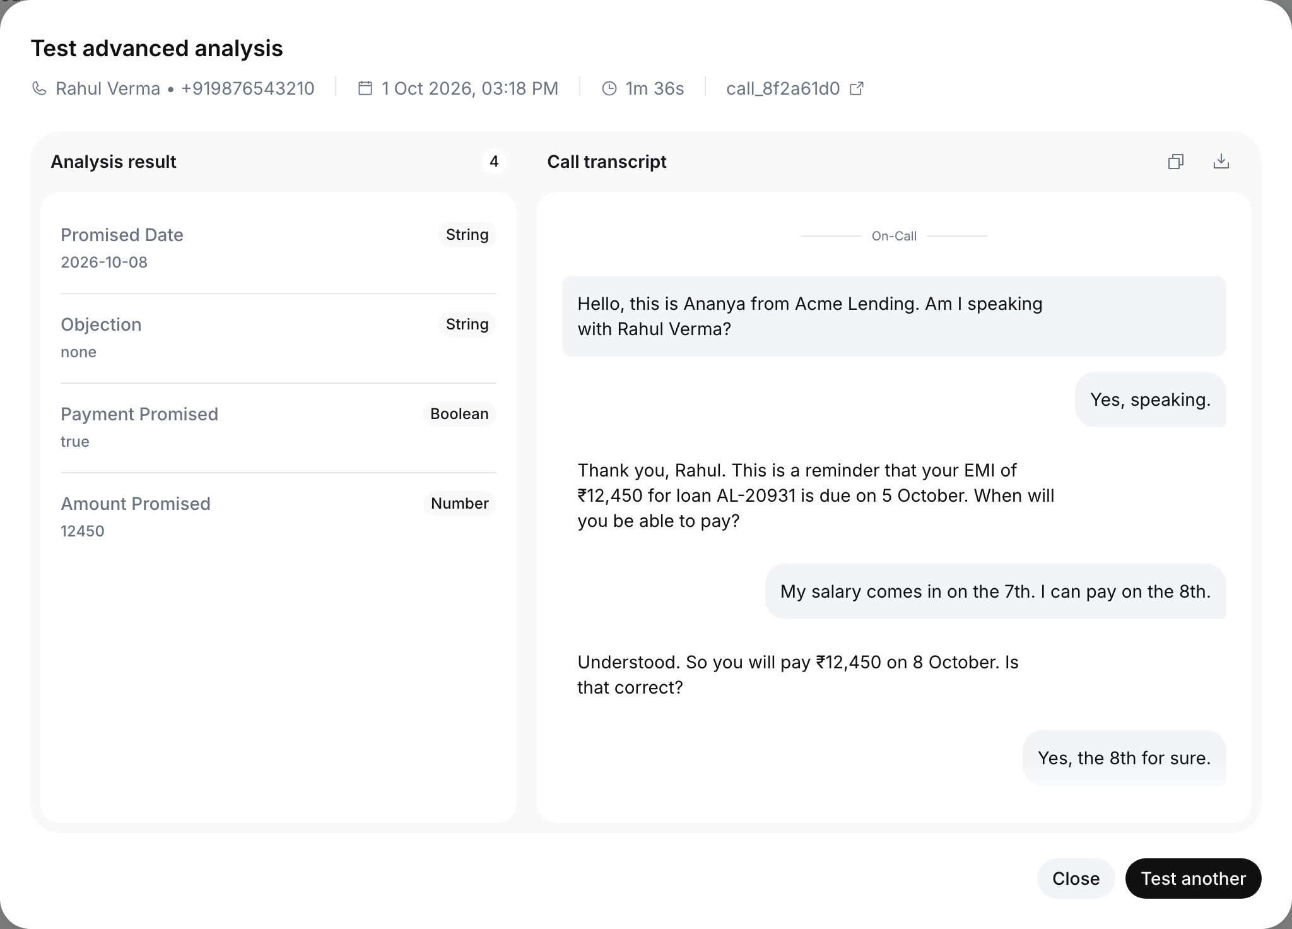Click the analysis result count badge 4
Image resolution: width=1292 pixels, height=929 pixels.
[494, 162]
